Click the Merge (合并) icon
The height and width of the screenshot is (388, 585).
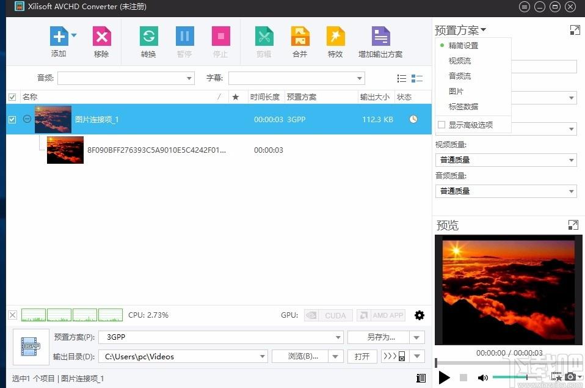(x=300, y=36)
